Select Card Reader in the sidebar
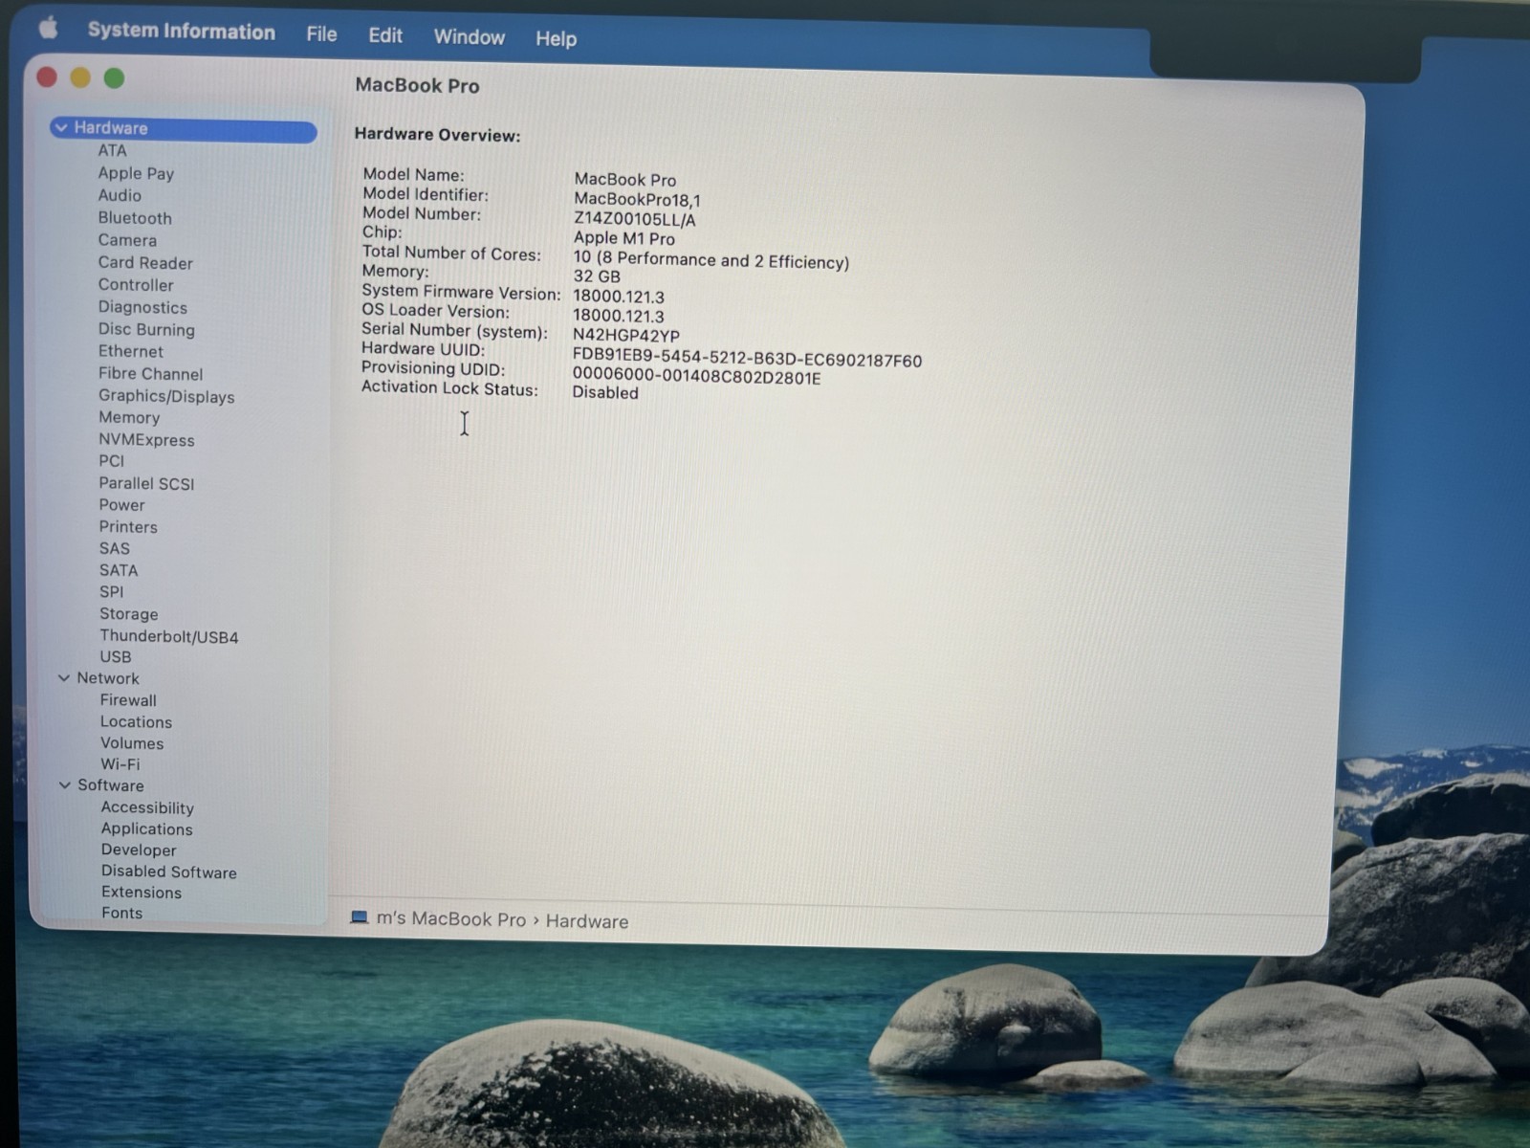This screenshot has height=1148, width=1530. 145,263
